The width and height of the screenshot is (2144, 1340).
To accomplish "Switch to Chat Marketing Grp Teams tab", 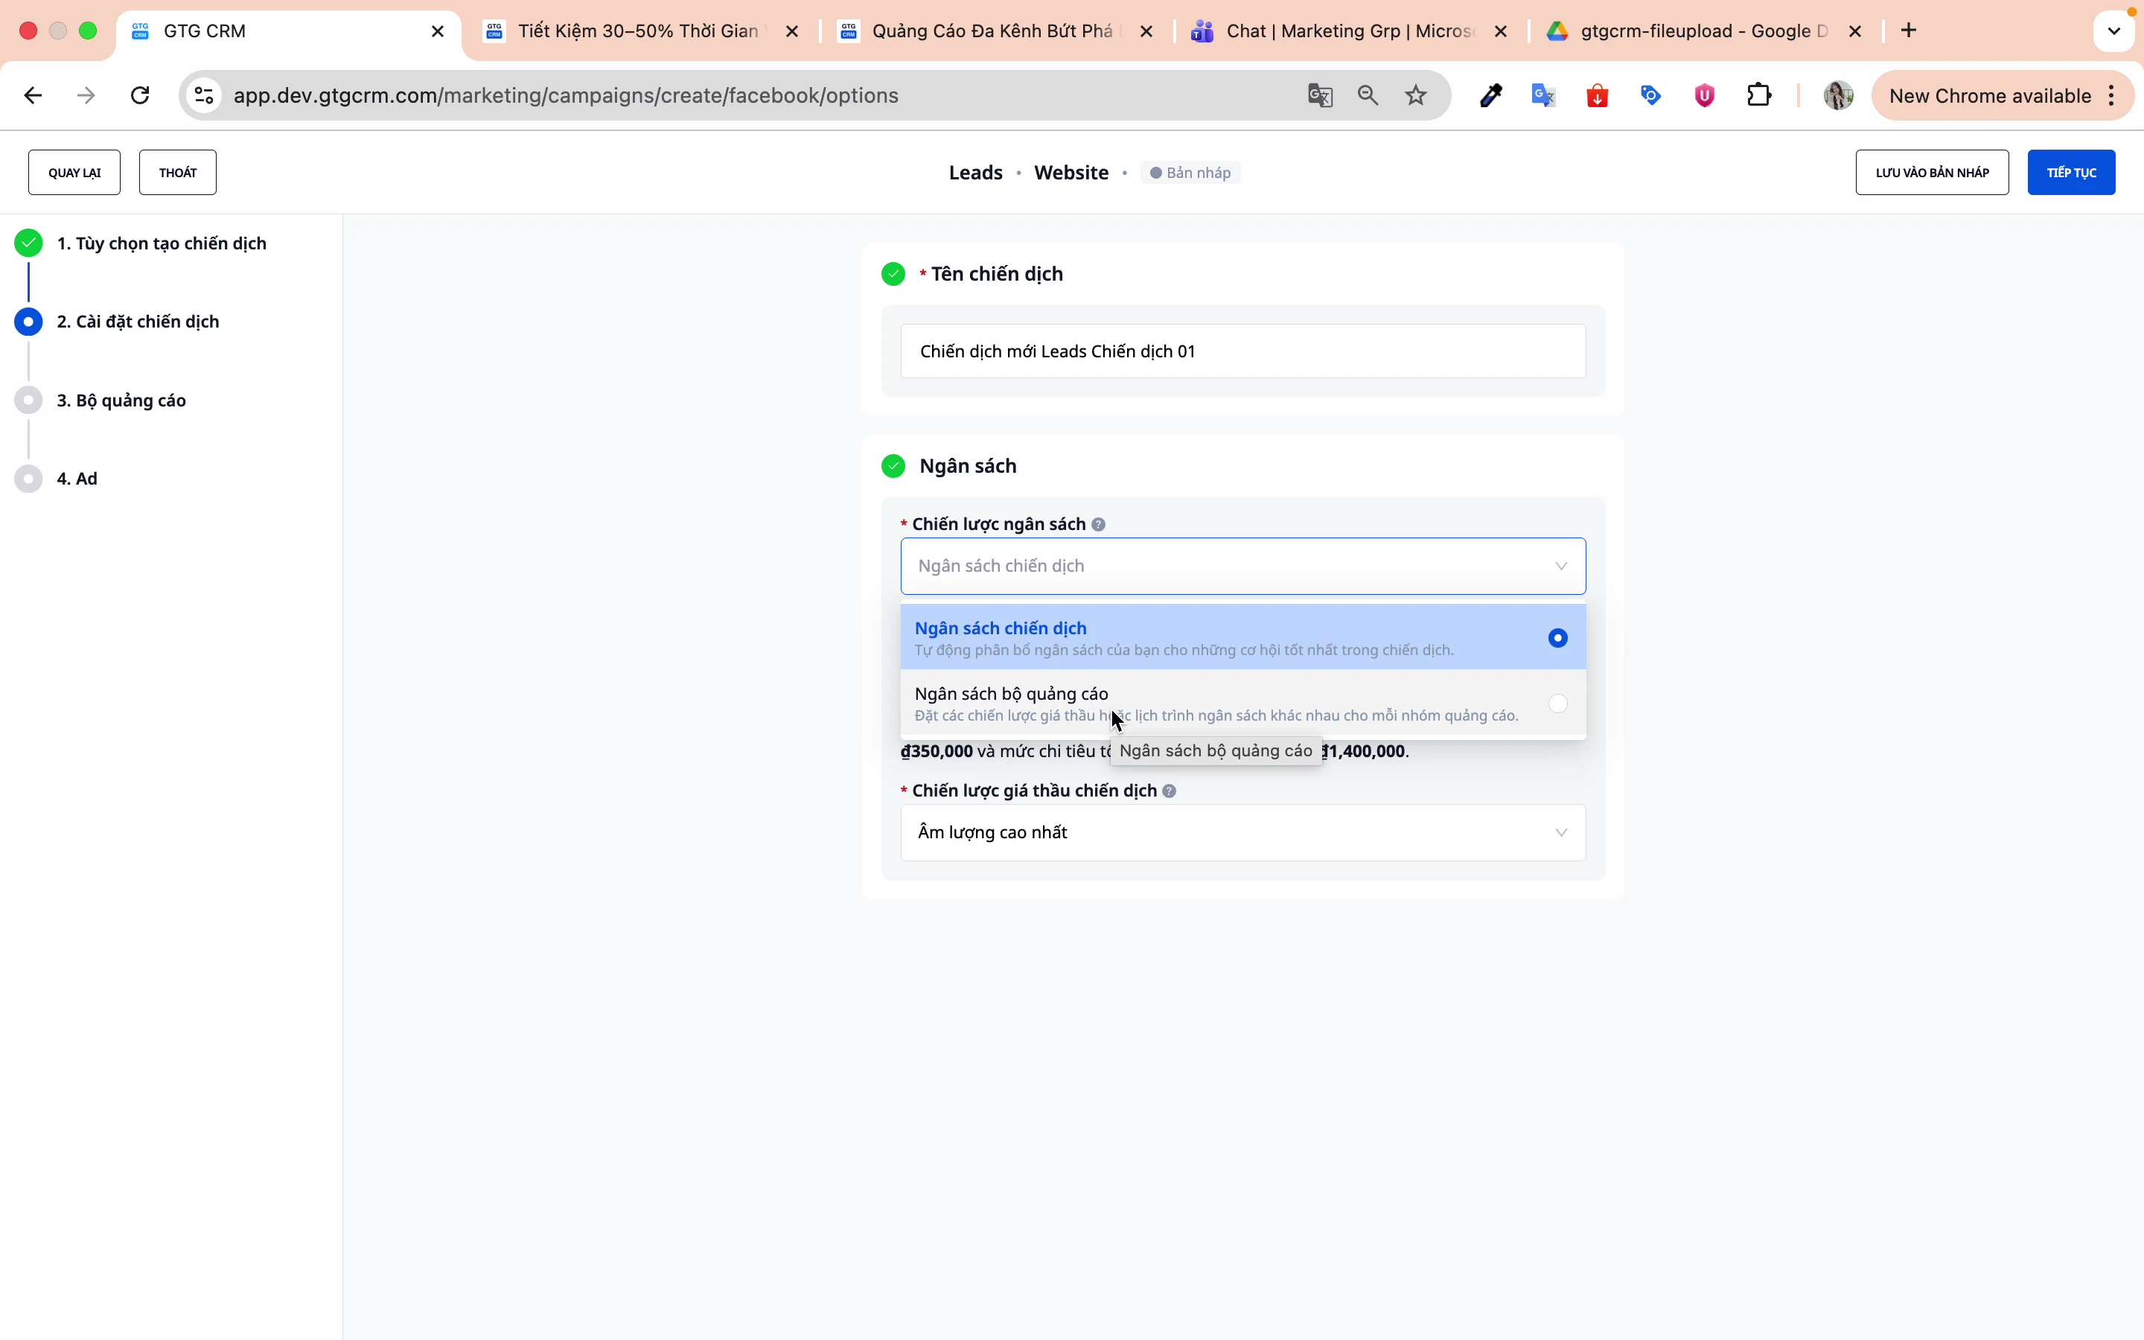I will pos(1347,32).
